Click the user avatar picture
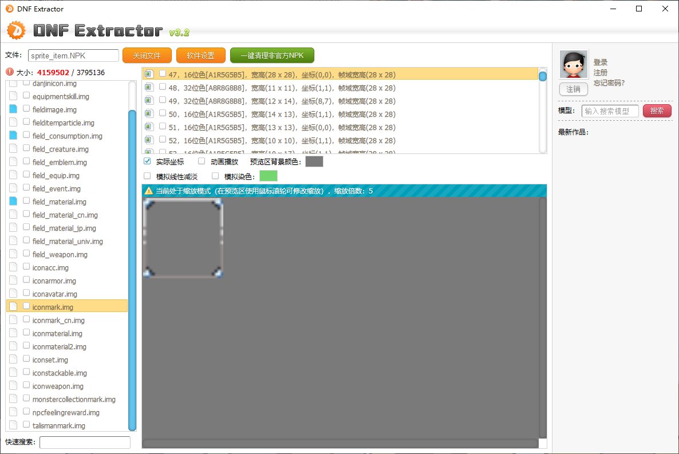679x454 pixels. pos(574,65)
